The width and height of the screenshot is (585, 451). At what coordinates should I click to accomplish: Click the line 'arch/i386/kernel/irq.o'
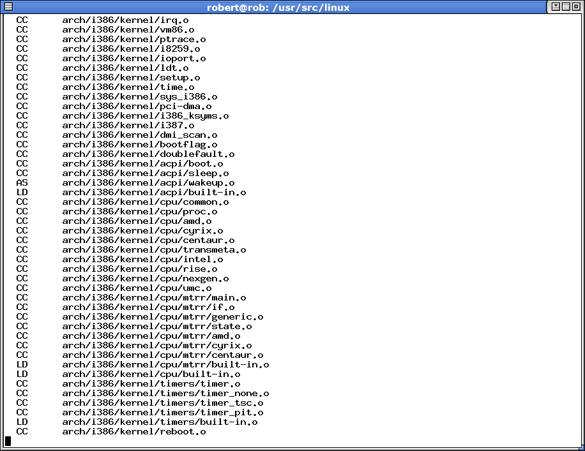pyautogui.click(x=125, y=20)
